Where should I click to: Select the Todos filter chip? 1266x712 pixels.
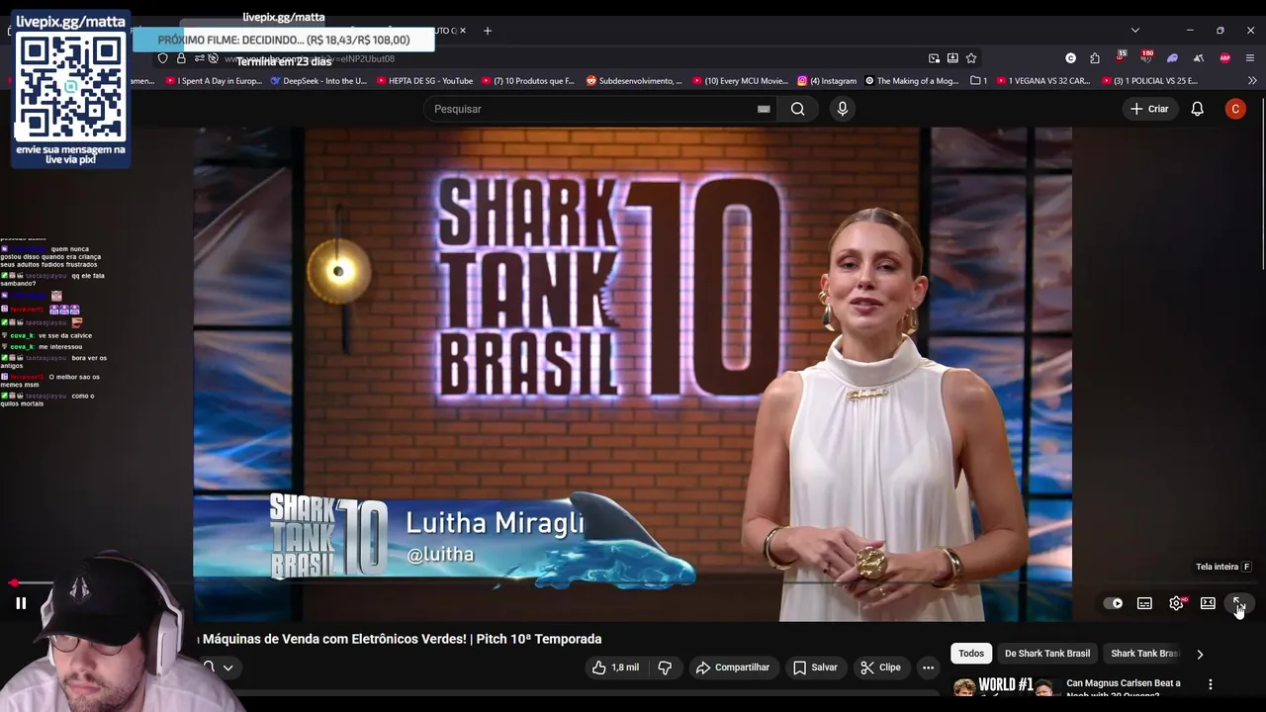(971, 654)
